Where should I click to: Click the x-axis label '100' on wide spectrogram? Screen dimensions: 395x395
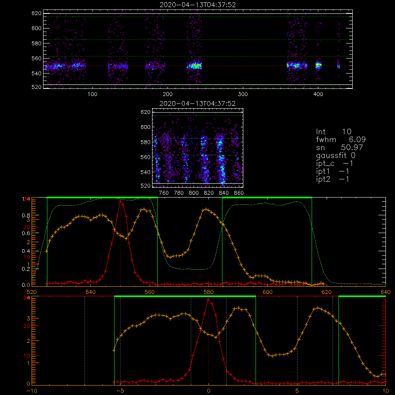click(x=92, y=94)
